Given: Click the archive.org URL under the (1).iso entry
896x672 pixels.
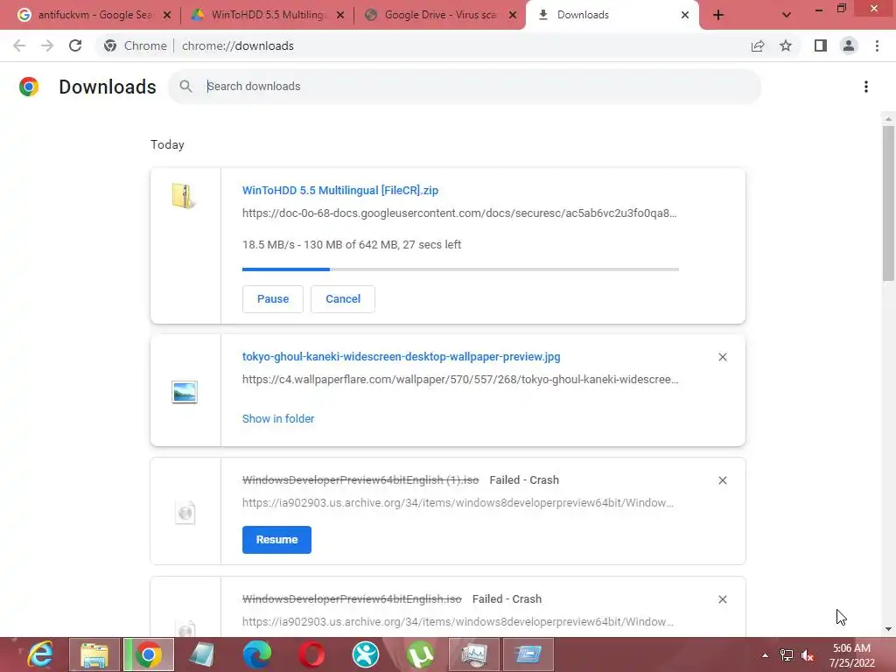Looking at the screenshot, I should tap(458, 503).
